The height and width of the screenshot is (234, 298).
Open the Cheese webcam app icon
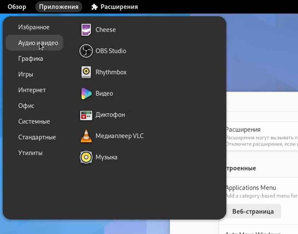[86, 30]
